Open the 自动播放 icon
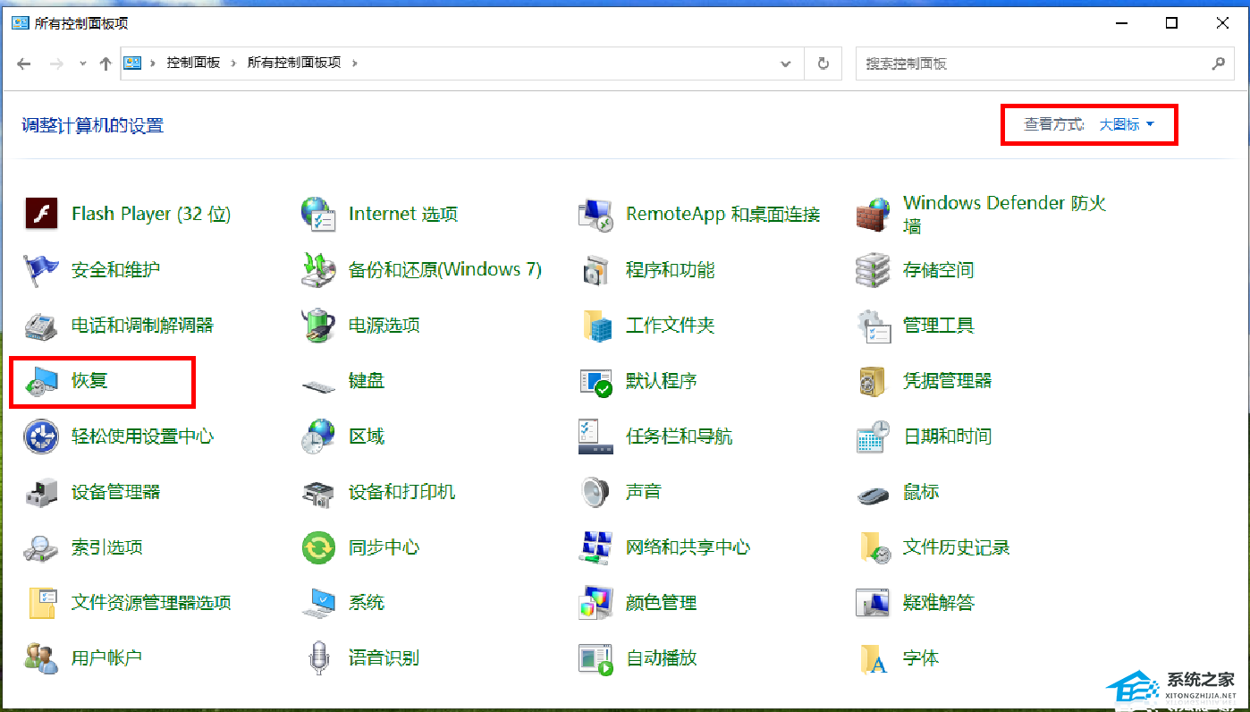The height and width of the screenshot is (712, 1250). coord(595,658)
